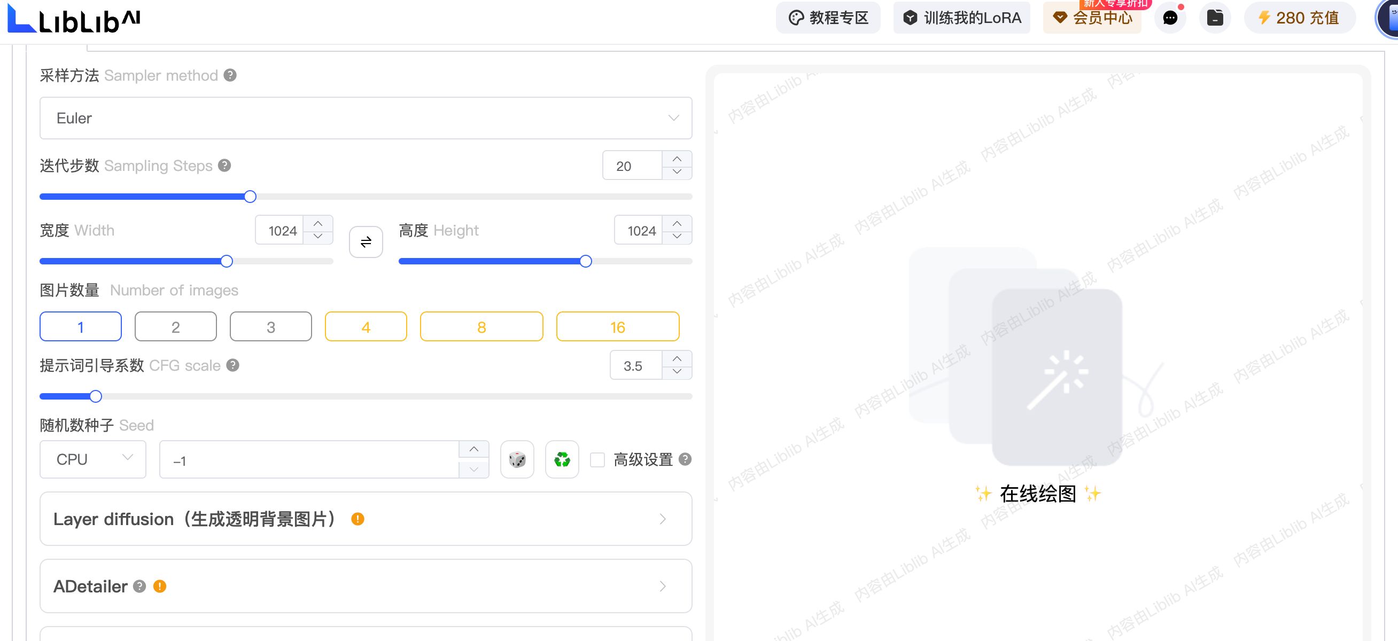Click Sampler method help question icon

click(230, 75)
